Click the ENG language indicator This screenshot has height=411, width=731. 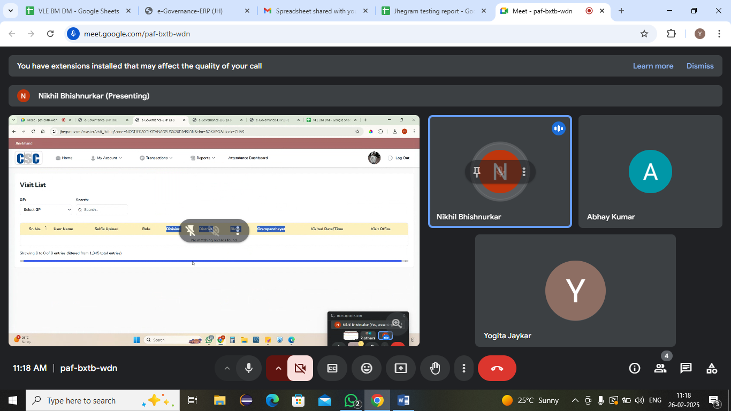pyautogui.click(x=655, y=400)
